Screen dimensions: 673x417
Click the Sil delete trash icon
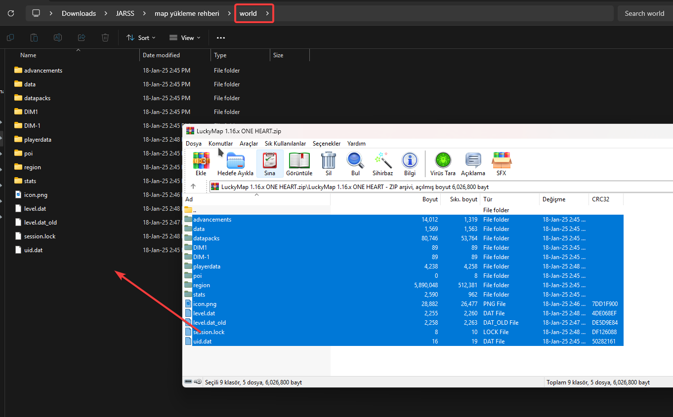point(329,163)
